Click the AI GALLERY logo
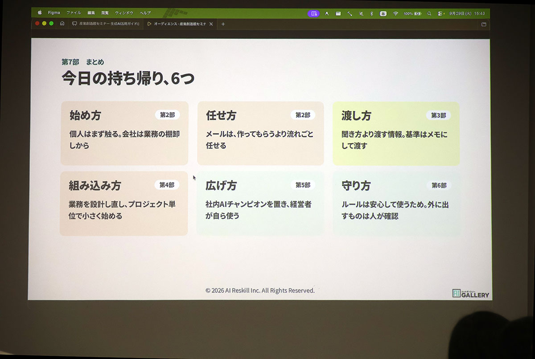 click(x=470, y=293)
